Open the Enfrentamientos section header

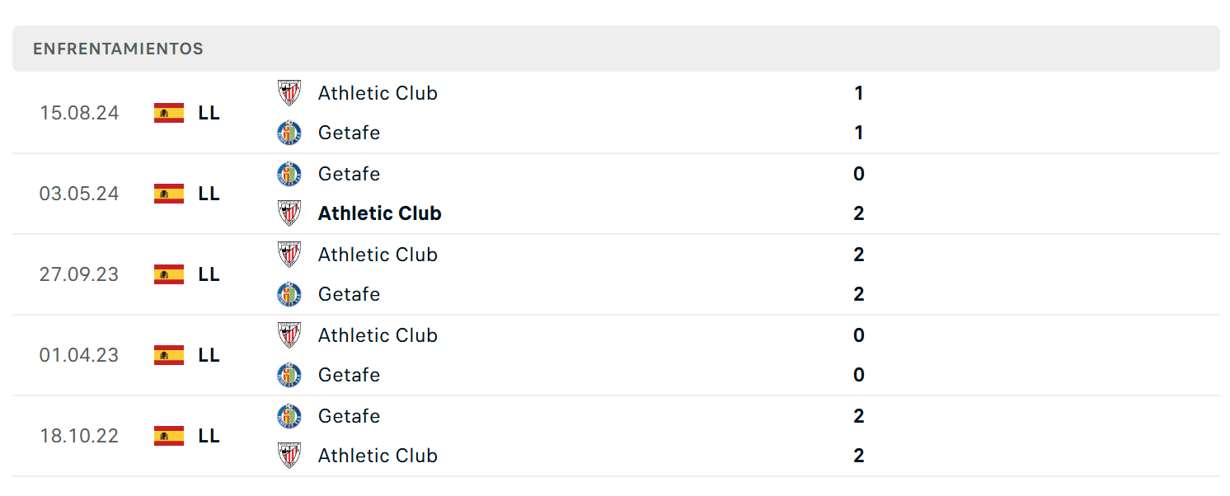[x=616, y=49]
